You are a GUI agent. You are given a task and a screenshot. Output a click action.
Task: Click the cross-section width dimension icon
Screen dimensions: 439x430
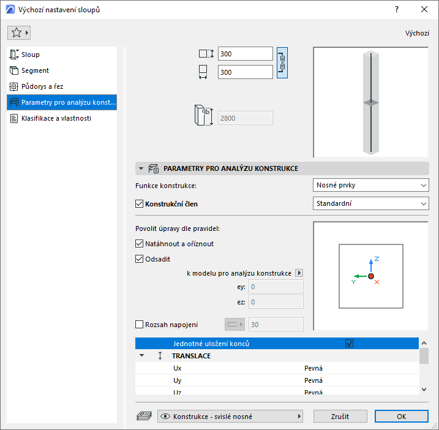pyautogui.click(x=203, y=72)
